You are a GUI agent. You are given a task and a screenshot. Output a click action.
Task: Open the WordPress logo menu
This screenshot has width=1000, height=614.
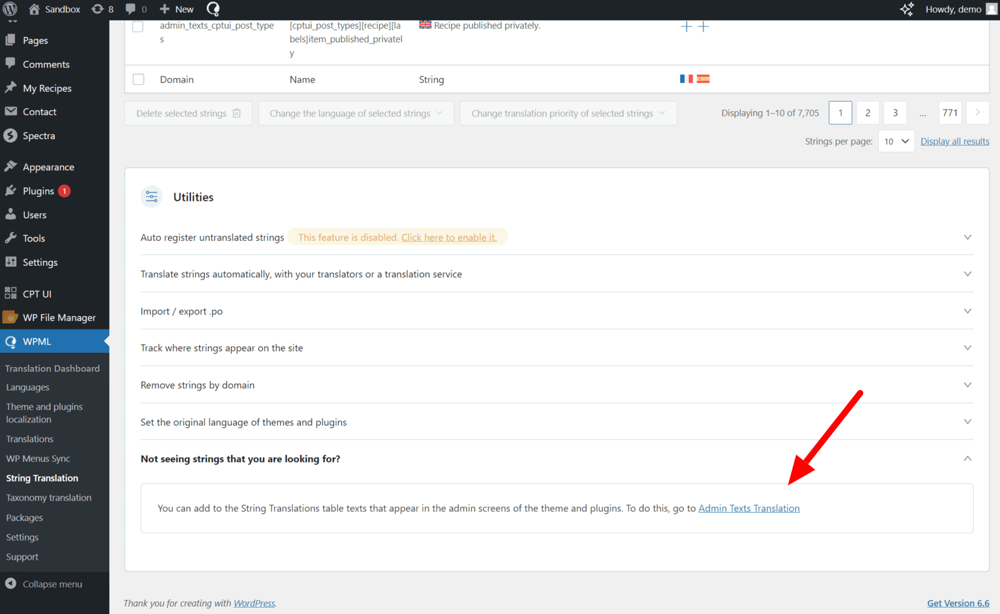pos(10,9)
